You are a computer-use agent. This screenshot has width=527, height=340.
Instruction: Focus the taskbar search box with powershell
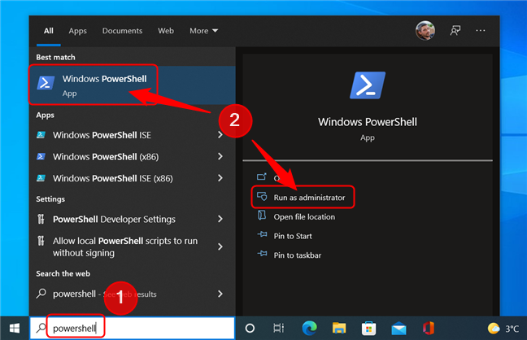133,328
